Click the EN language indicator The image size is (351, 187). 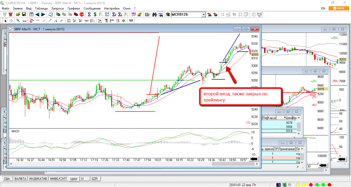(x=323, y=8)
